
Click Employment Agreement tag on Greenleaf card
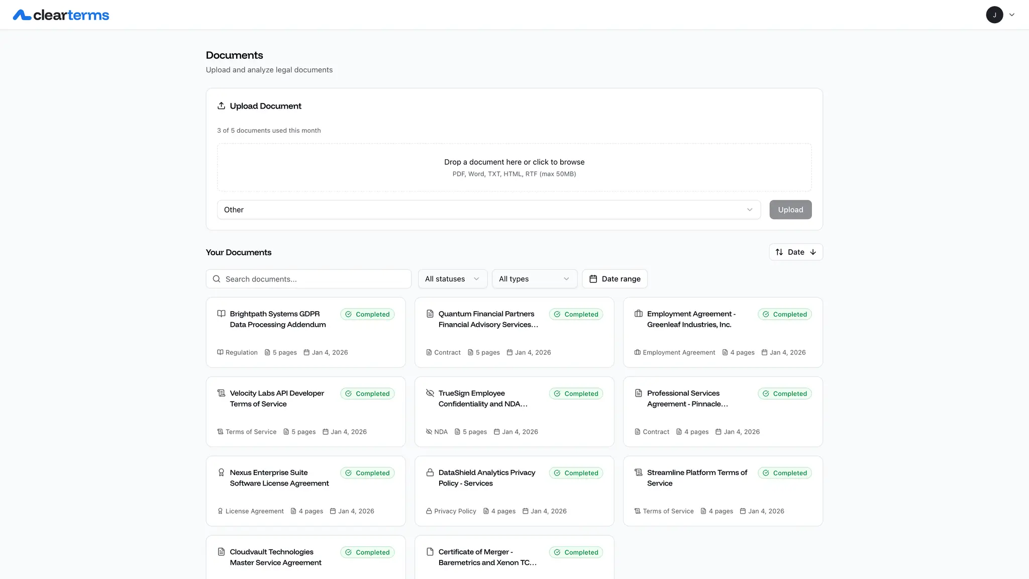tap(675, 352)
